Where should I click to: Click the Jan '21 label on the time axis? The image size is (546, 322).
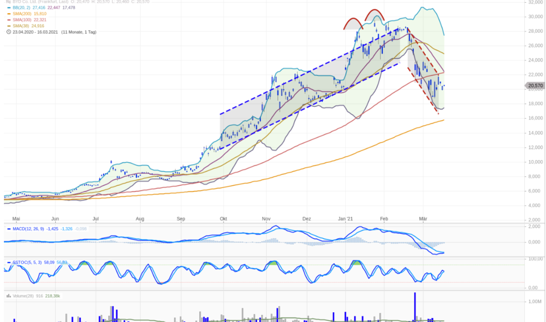[346, 219]
